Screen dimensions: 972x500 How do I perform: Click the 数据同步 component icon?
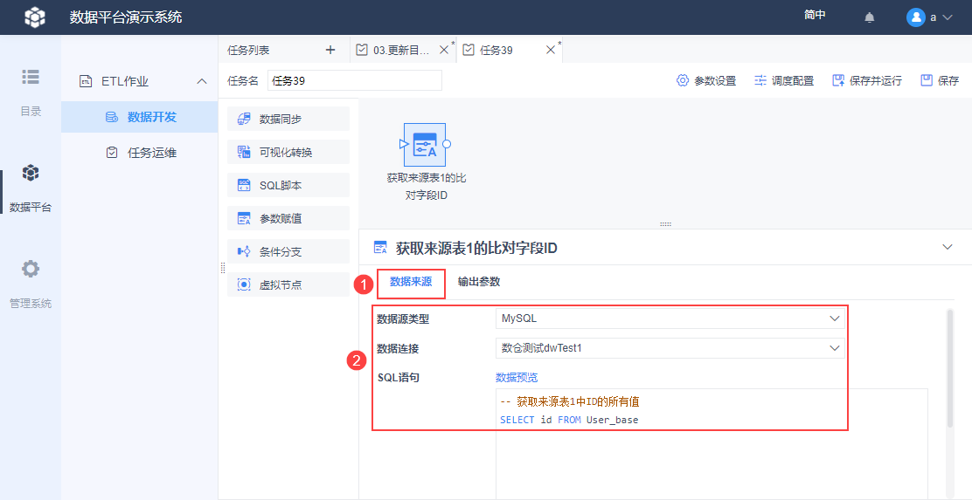[244, 119]
